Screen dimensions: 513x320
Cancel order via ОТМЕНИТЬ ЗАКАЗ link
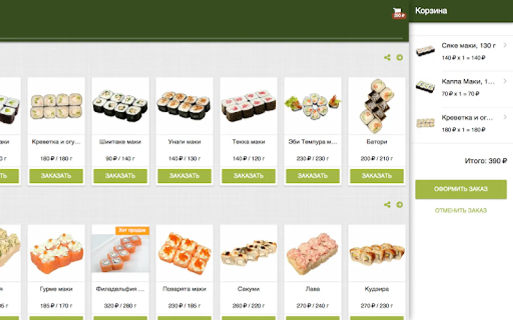point(461,210)
